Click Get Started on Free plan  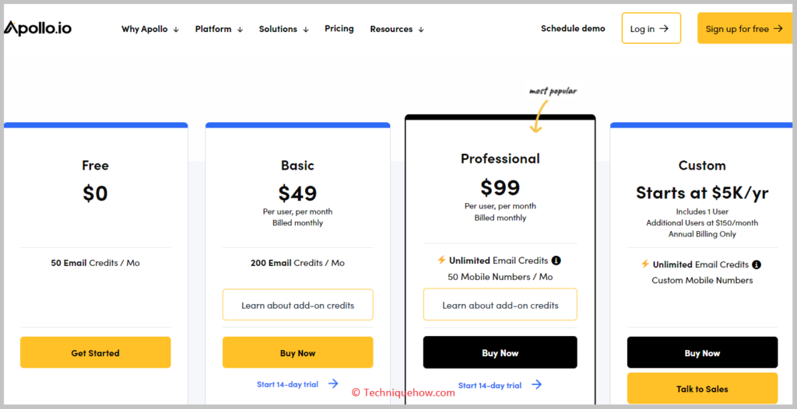point(96,352)
